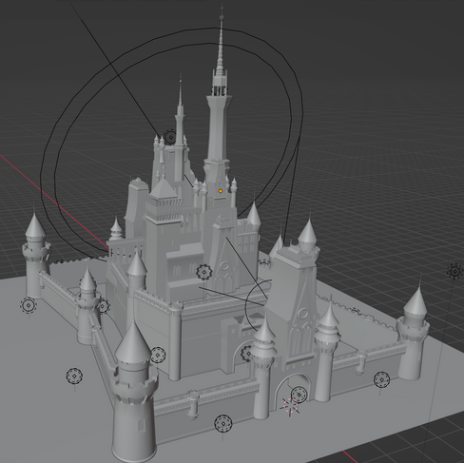Image resolution: width=464 pixels, height=463 pixels.
Task: Select the light touching the small left wall tower
Action: coord(103,306)
